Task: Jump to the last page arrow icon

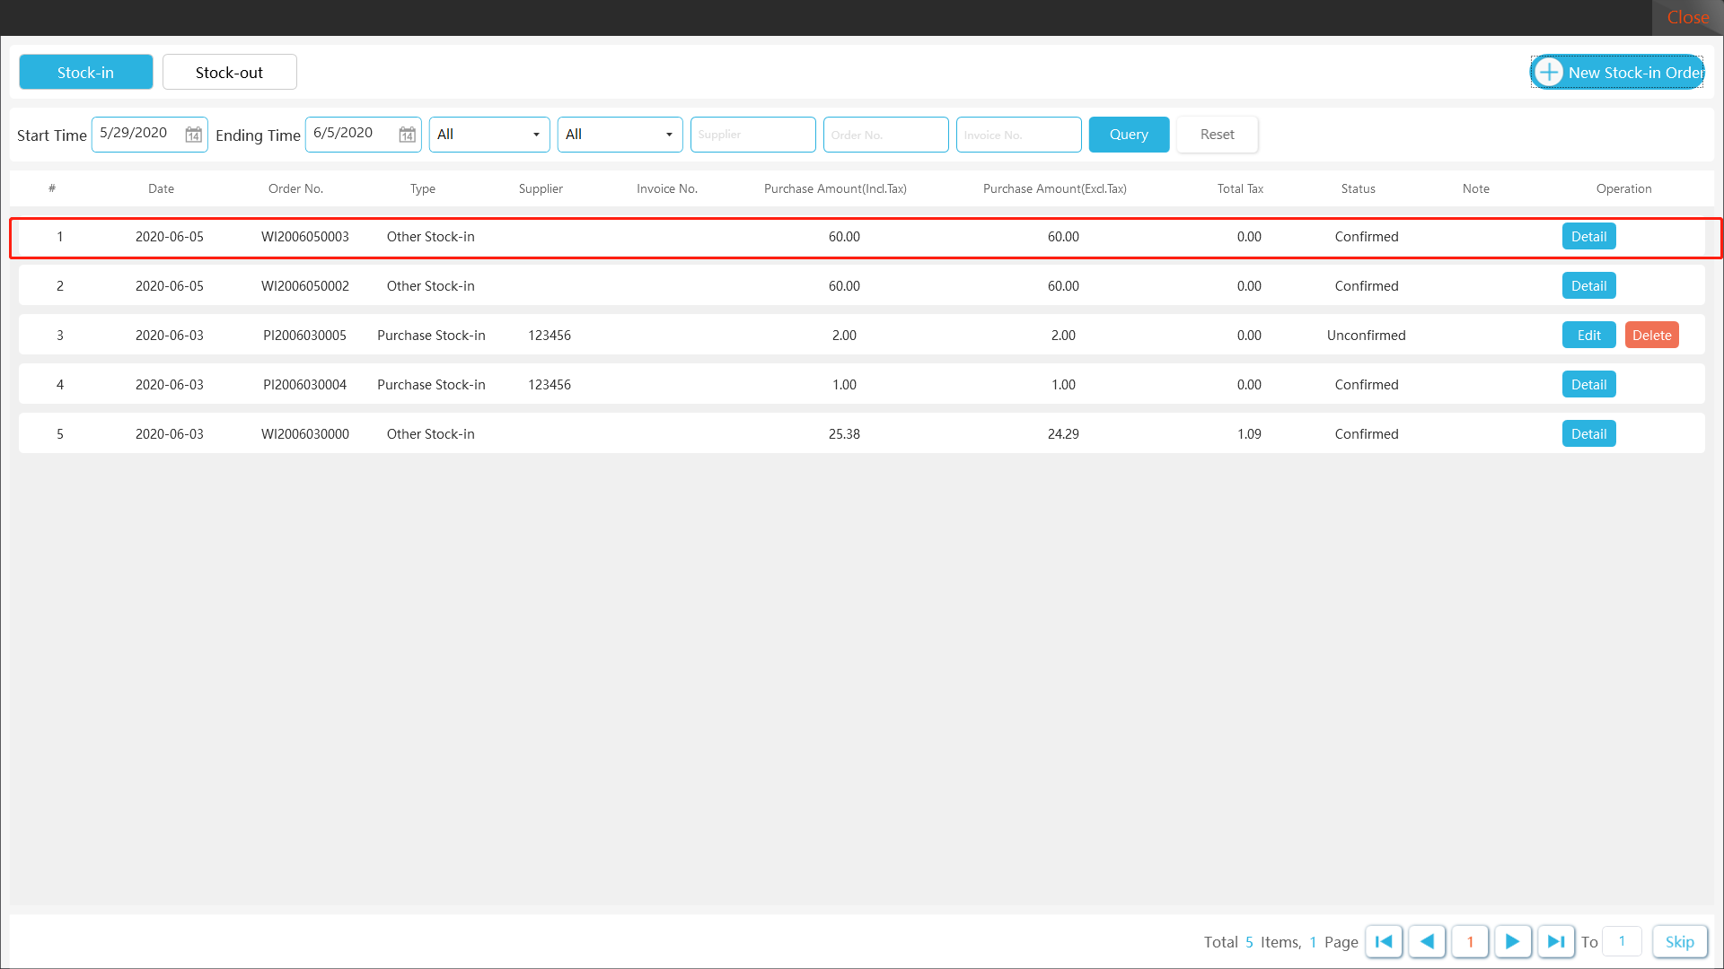Action: pos(1556,941)
